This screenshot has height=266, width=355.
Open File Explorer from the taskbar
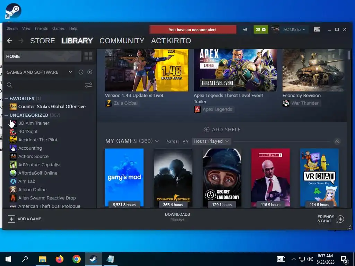(42, 259)
